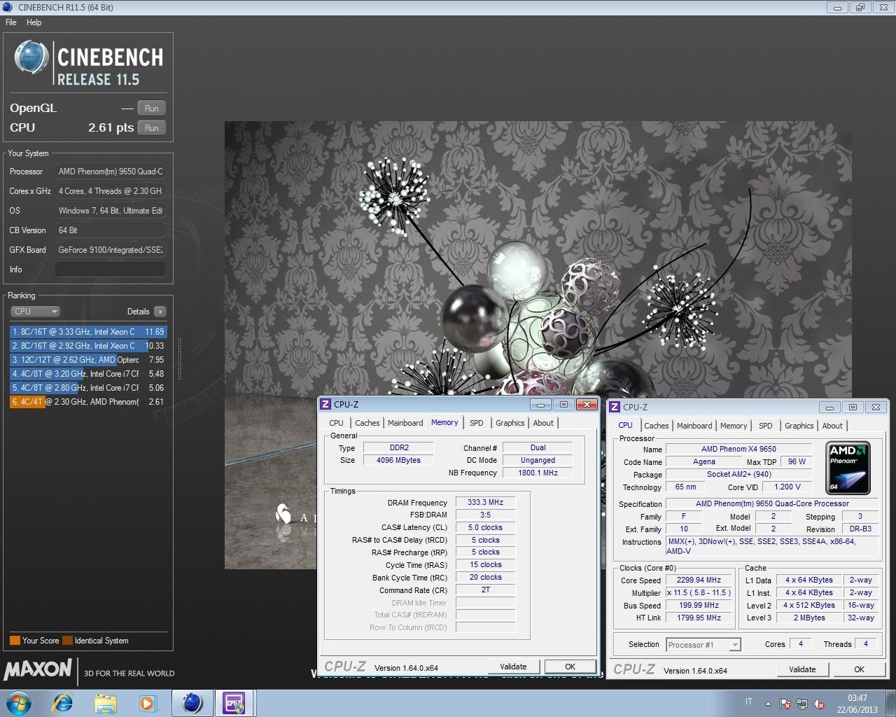Open the File menu in Cinebench
This screenshot has height=717, width=896.
pyautogui.click(x=11, y=22)
